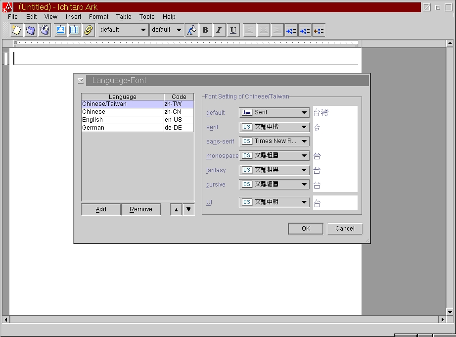Click the Code column header
The height and width of the screenshot is (337, 456).
pyautogui.click(x=179, y=97)
